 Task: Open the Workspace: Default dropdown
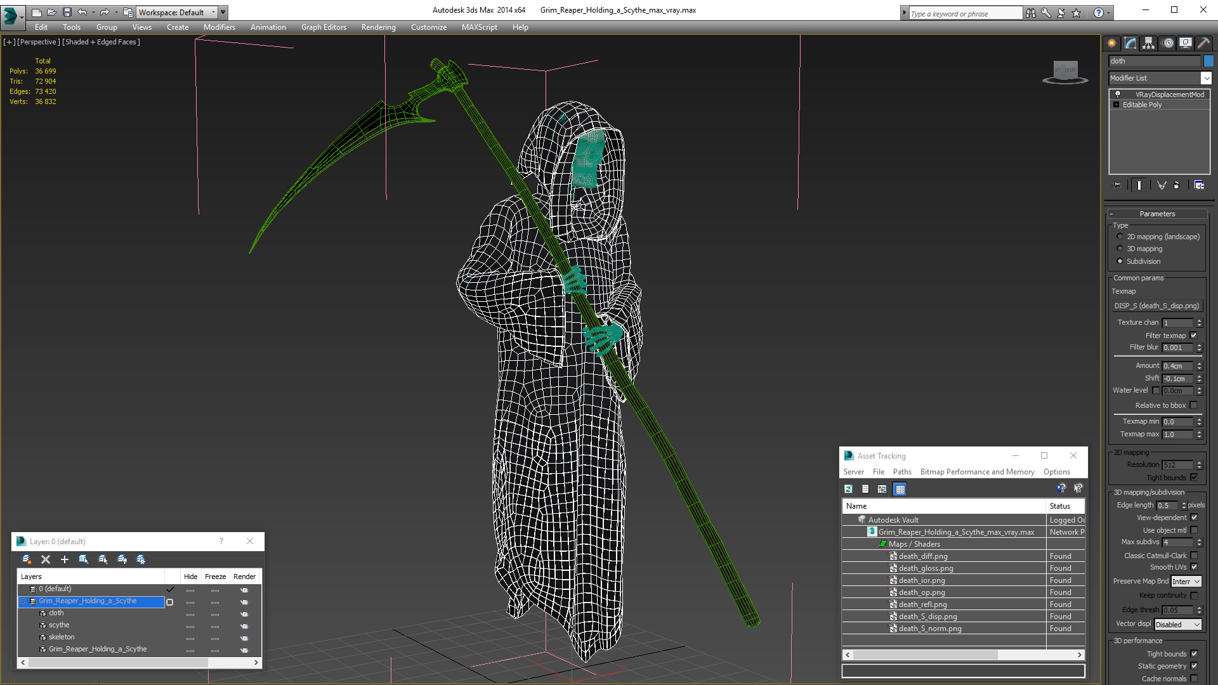point(177,12)
